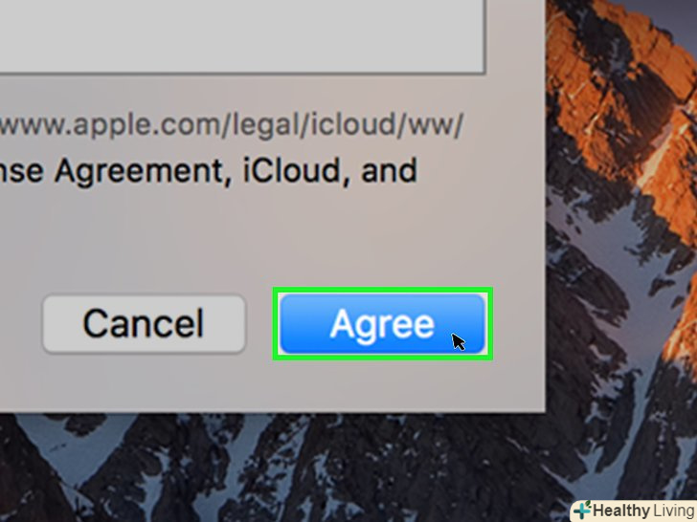Viewport: 697px width, 522px height.
Task: Click the word 'Cancel' in the gray button
Action: 144,323
